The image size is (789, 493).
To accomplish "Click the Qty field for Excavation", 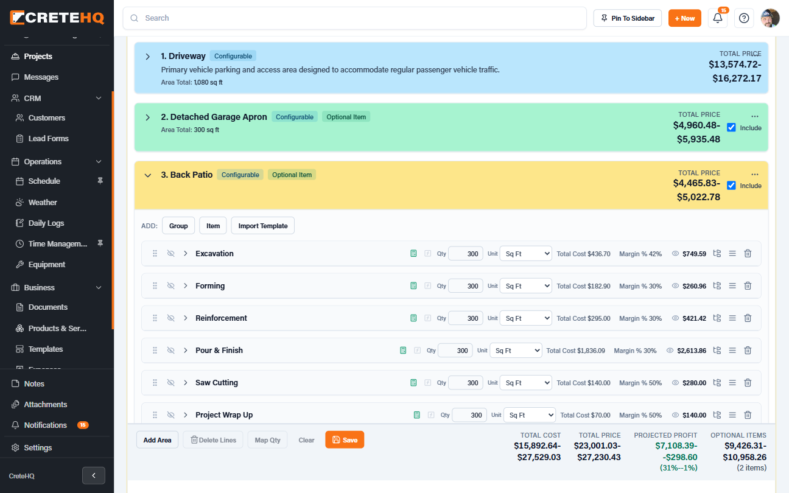I will (x=466, y=254).
